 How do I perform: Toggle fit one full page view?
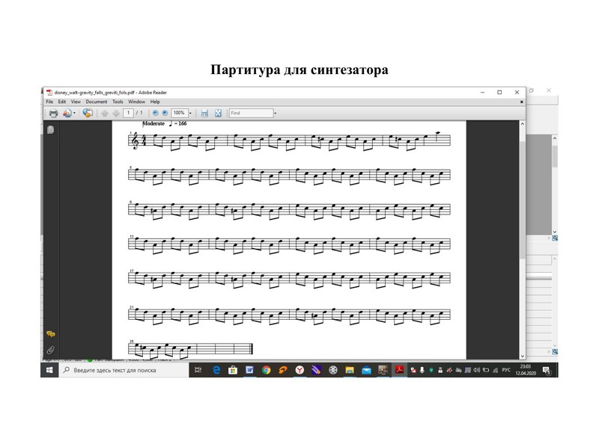point(218,113)
